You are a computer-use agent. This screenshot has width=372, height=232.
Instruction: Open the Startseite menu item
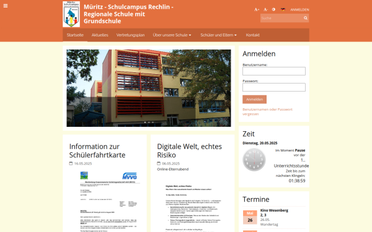click(75, 35)
